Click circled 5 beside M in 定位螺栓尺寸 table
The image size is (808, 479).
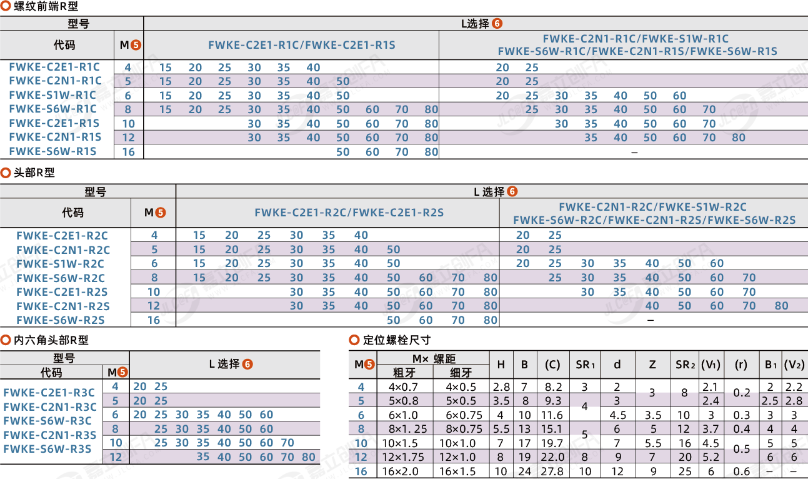[370, 365]
